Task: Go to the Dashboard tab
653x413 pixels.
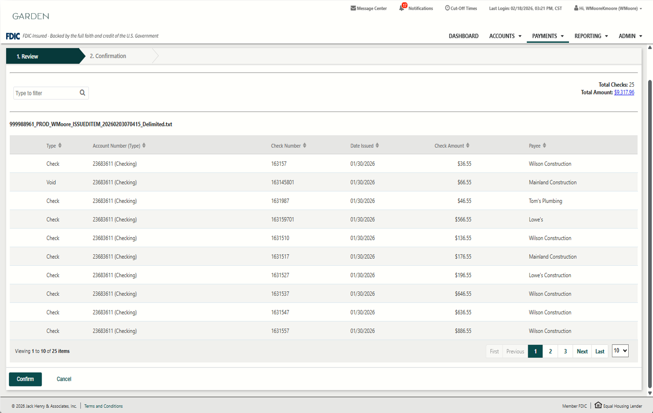Action: 463,36
